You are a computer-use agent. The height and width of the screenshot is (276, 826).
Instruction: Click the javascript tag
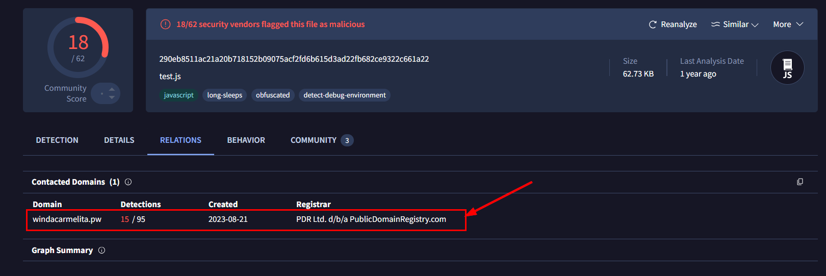(178, 95)
